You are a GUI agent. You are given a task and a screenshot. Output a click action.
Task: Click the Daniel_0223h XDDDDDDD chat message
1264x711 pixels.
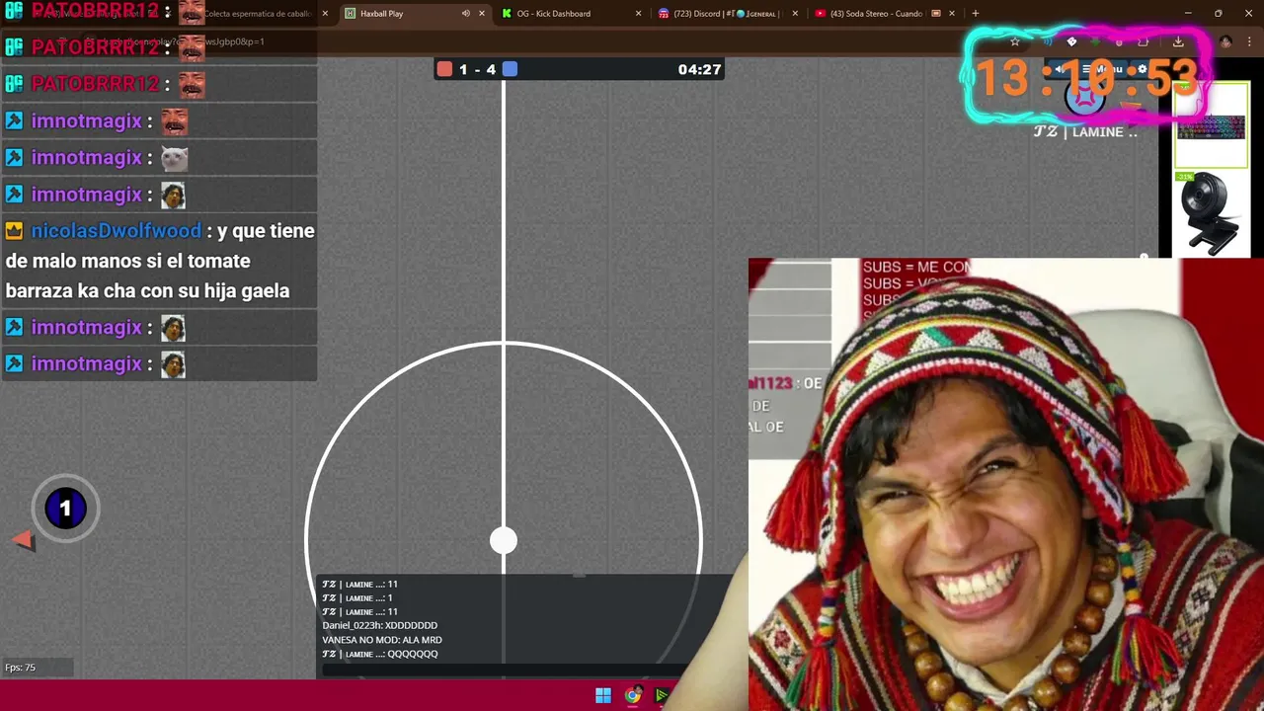pos(379,625)
